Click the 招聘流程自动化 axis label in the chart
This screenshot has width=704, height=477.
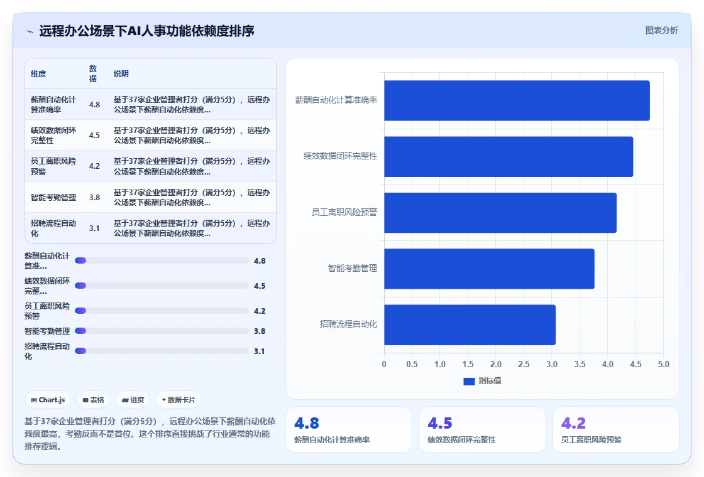[348, 324]
